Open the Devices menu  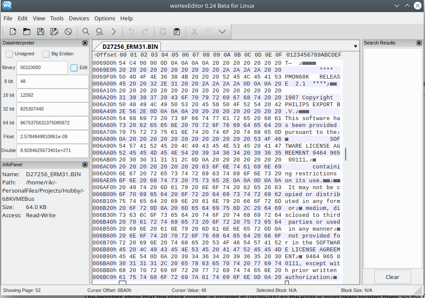coord(79,19)
